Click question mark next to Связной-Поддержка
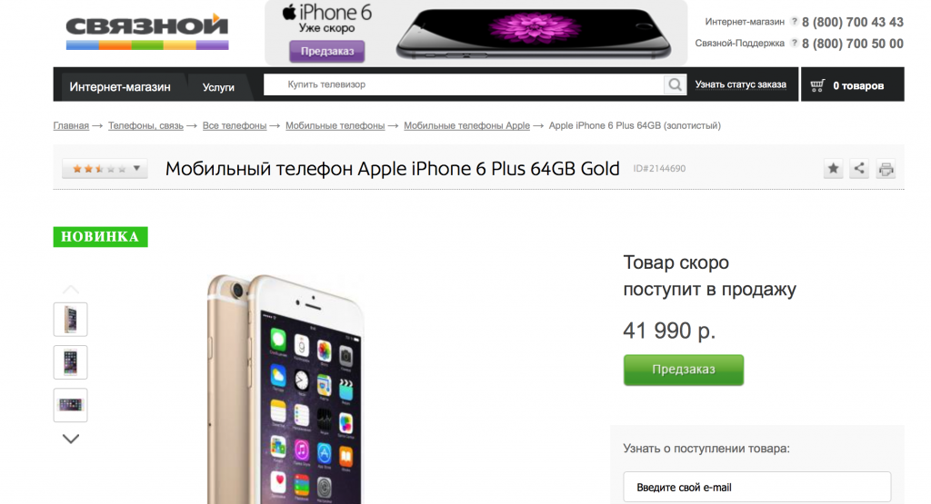Image resolution: width=931 pixels, height=504 pixels. click(x=794, y=43)
